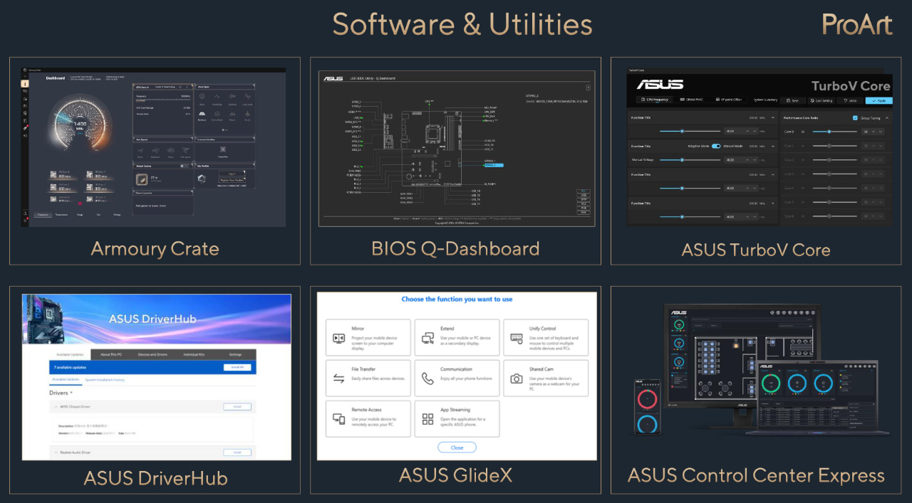Select the File Transfer arrows icon
Viewport: 912px width, 503px height.
(x=339, y=378)
